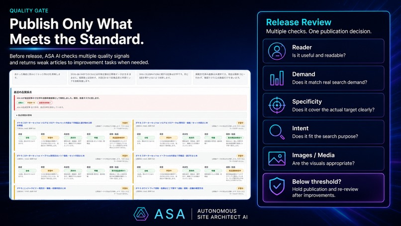This screenshot has height=226, width=401.
Task: Click the Intent magnifying glass icon
Action: pos(277,132)
